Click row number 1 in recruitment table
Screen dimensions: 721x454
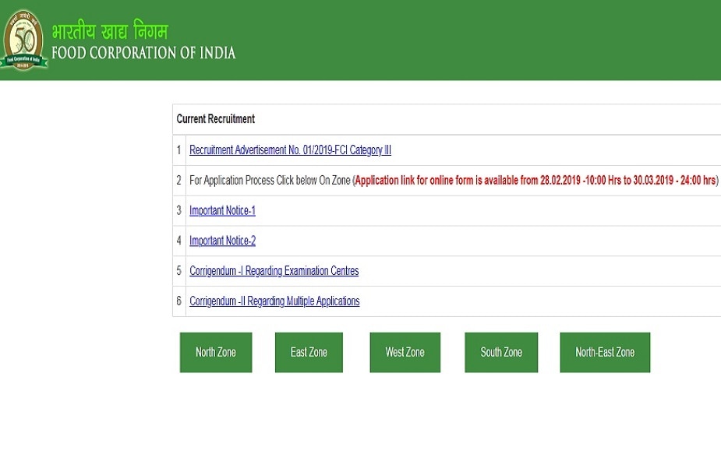pyautogui.click(x=178, y=150)
